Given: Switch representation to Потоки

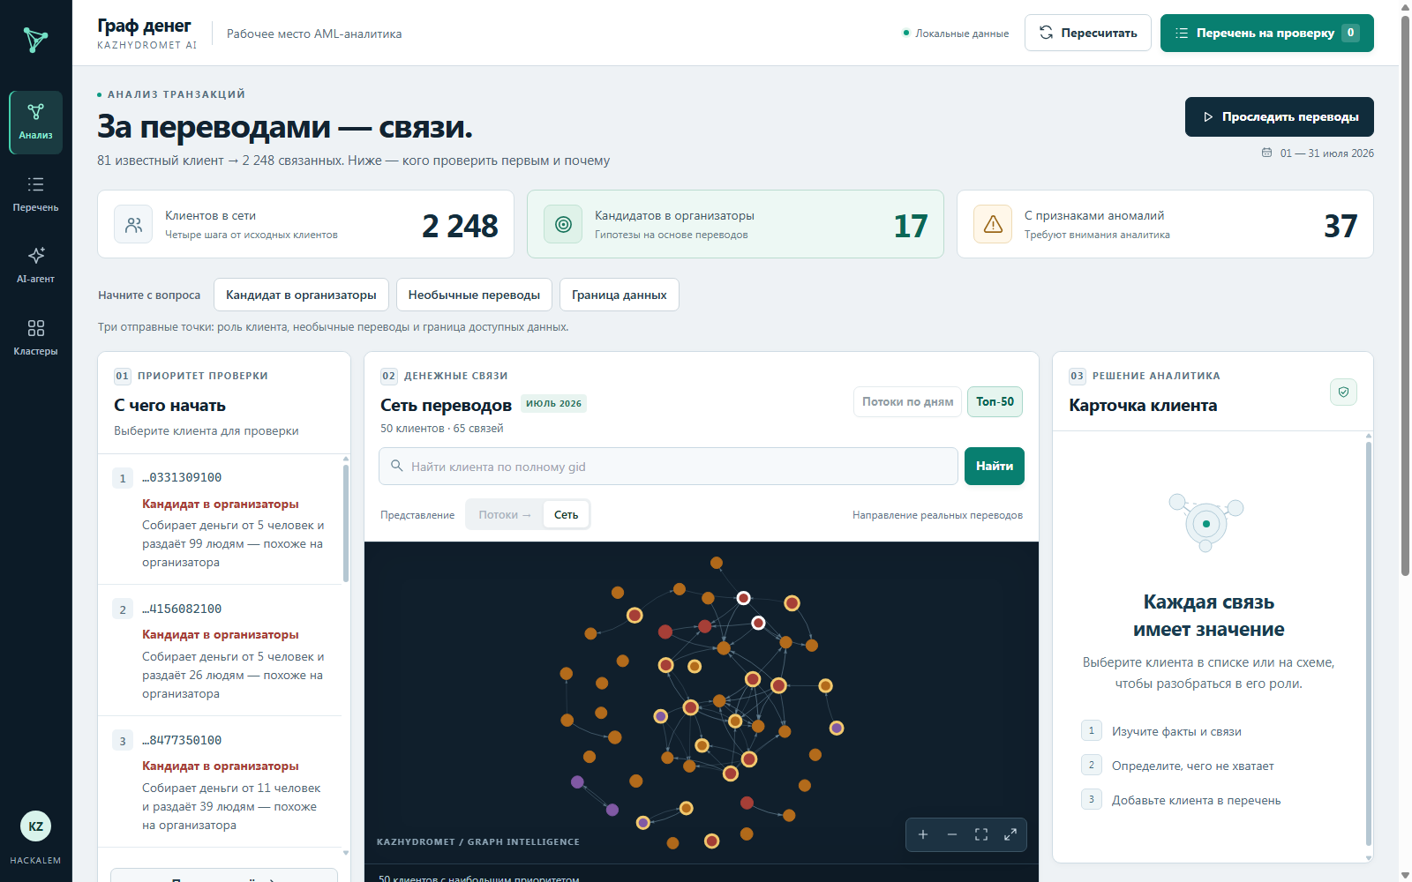Looking at the screenshot, I should [x=505, y=515].
